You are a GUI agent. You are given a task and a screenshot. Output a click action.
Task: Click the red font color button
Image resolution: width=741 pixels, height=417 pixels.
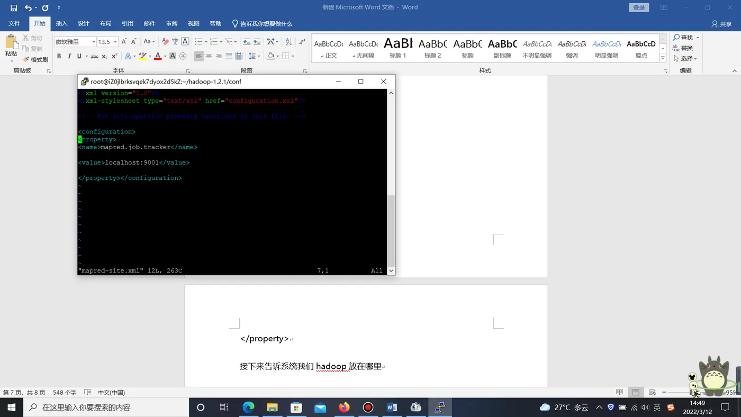(157, 56)
